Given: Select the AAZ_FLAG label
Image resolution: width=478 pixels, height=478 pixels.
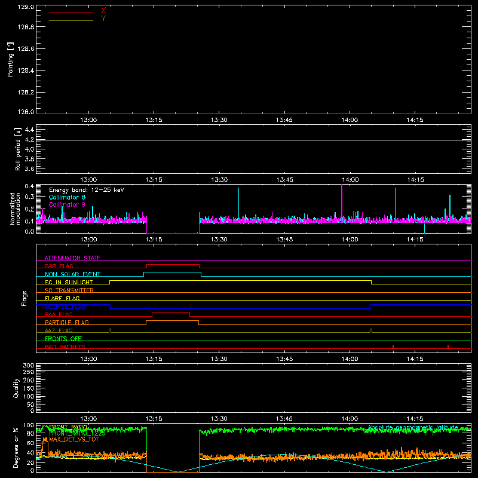Looking at the screenshot, I should [x=59, y=330].
